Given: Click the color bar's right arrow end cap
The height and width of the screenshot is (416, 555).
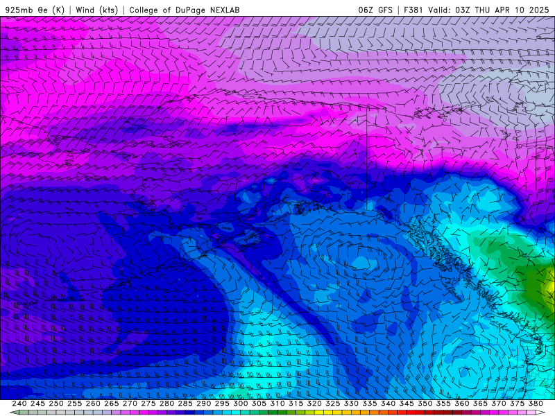Looking at the screenshot, I should (540, 413).
